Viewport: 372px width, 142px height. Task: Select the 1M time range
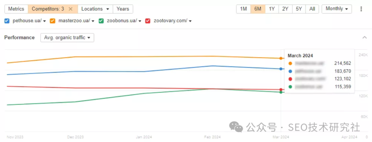[x=243, y=9]
